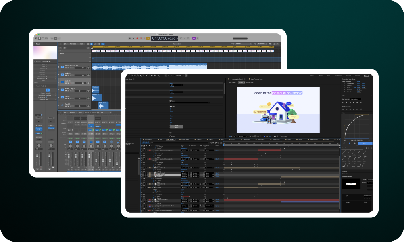This screenshot has width=404, height=242.
Task: Open the Edit menu in Logic tracks area
Action: 65,44
